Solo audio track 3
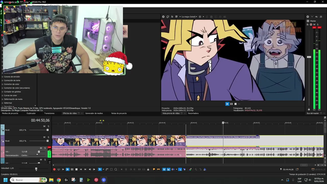 pos(45,148)
